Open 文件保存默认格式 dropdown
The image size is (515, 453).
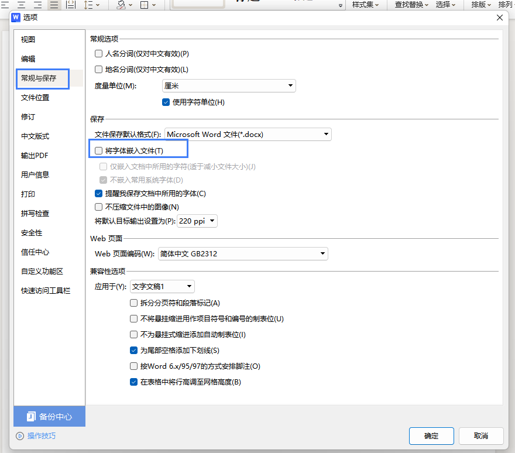click(248, 135)
